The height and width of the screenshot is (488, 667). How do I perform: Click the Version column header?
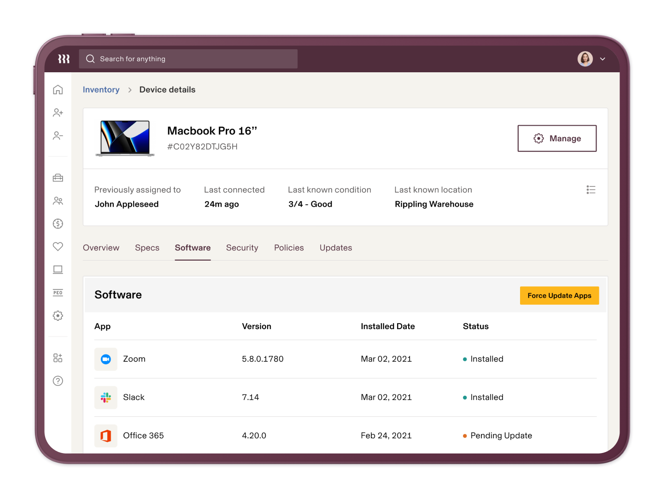(257, 326)
